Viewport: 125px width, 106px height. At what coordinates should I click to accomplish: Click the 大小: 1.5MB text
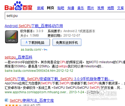pyautogui.click(x=30, y=36)
